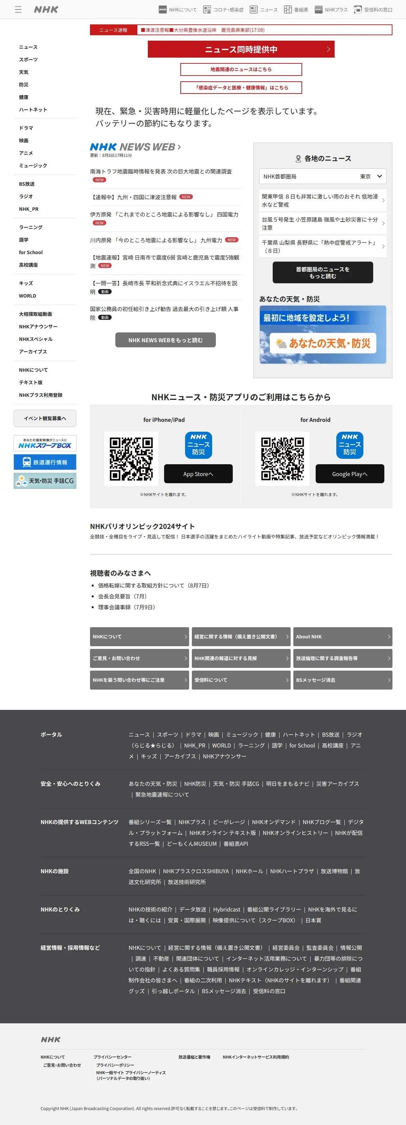The width and height of the screenshot is (406, 1125).
Task: Open 鉄道運行情報 banner
Action: click(45, 462)
